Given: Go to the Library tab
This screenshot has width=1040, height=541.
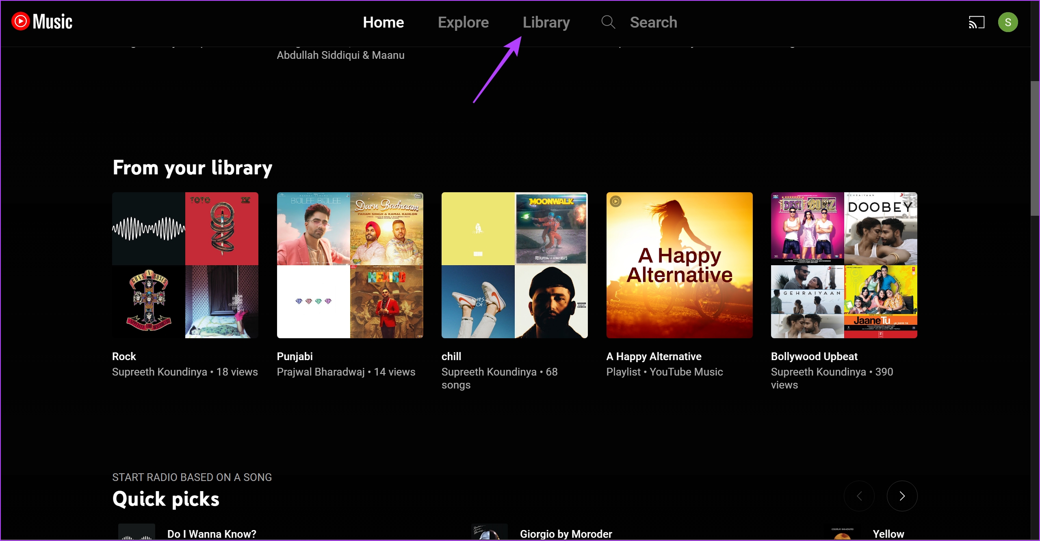Looking at the screenshot, I should click(546, 22).
